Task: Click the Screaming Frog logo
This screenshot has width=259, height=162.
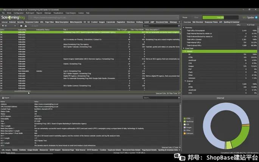Action: (x=13, y=17)
